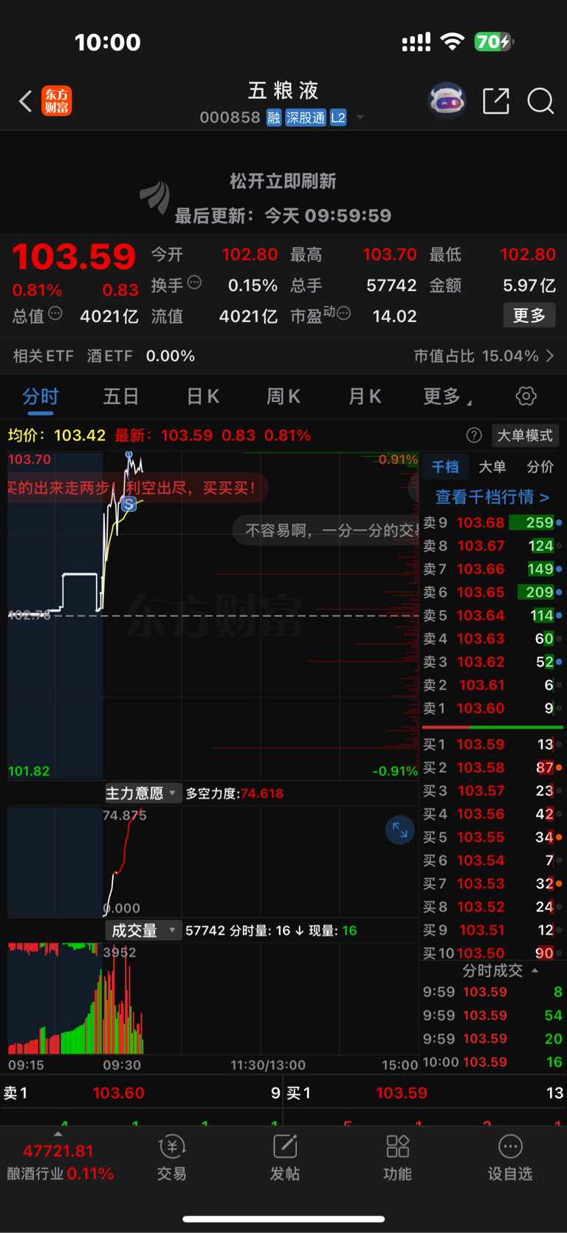The image size is (567, 1233).
Task: Select buy level 买2 at 103.58
Action: [492, 768]
